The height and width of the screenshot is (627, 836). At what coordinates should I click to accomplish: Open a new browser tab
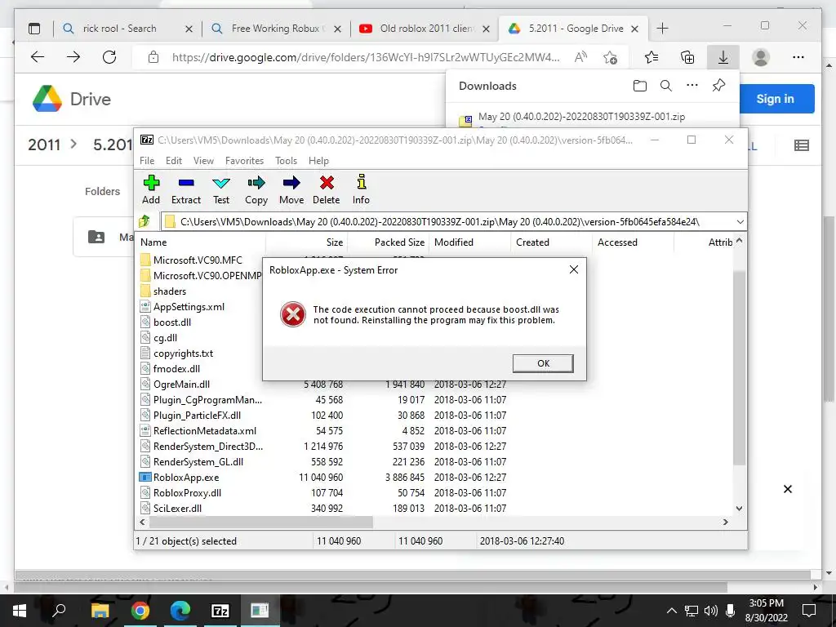pyautogui.click(x=662, y=29)
